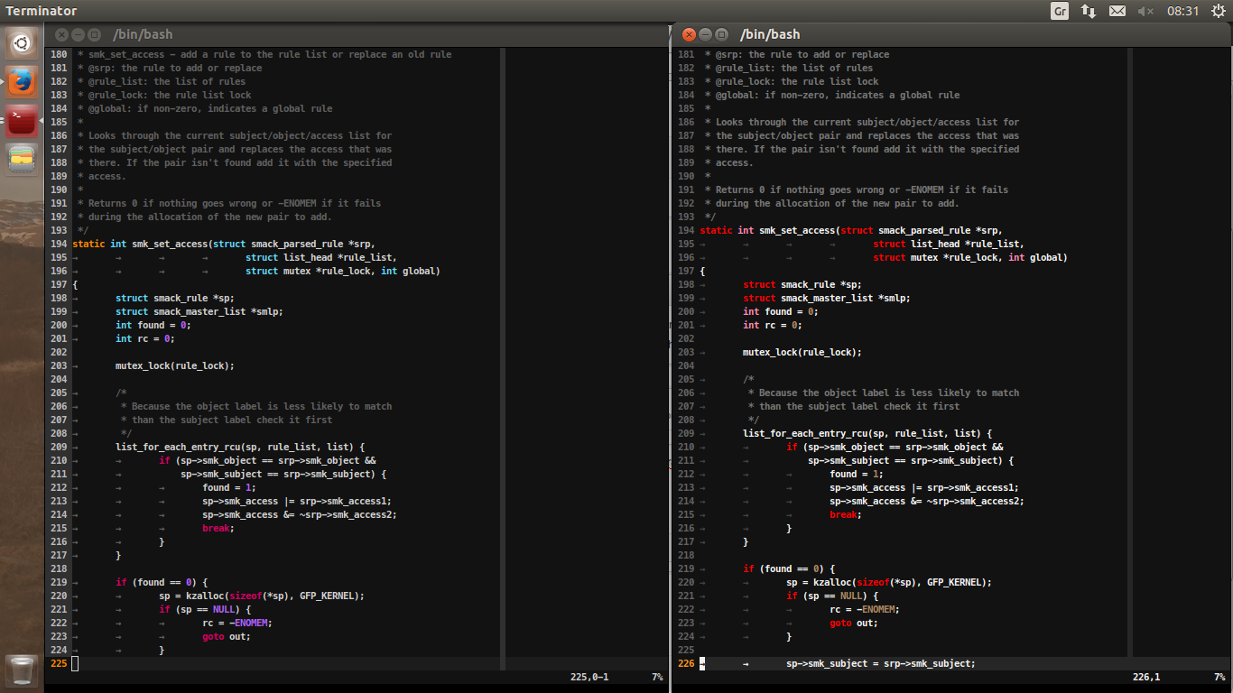Image resolution: width=1233 pixels, height=693 pixels.
Task: Click 'int found = 0;' in right terminal
Action: pos(780,311)
